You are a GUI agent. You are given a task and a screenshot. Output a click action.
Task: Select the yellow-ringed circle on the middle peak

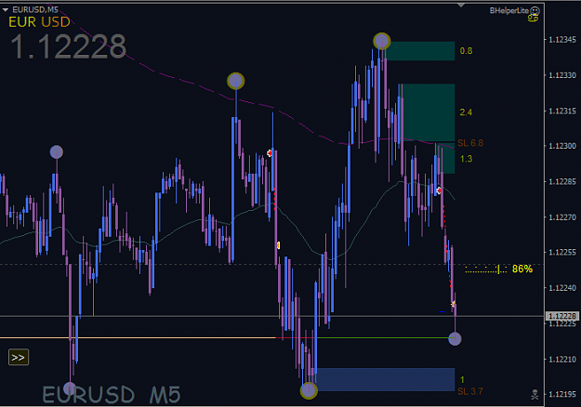click(x=236, y=81)
